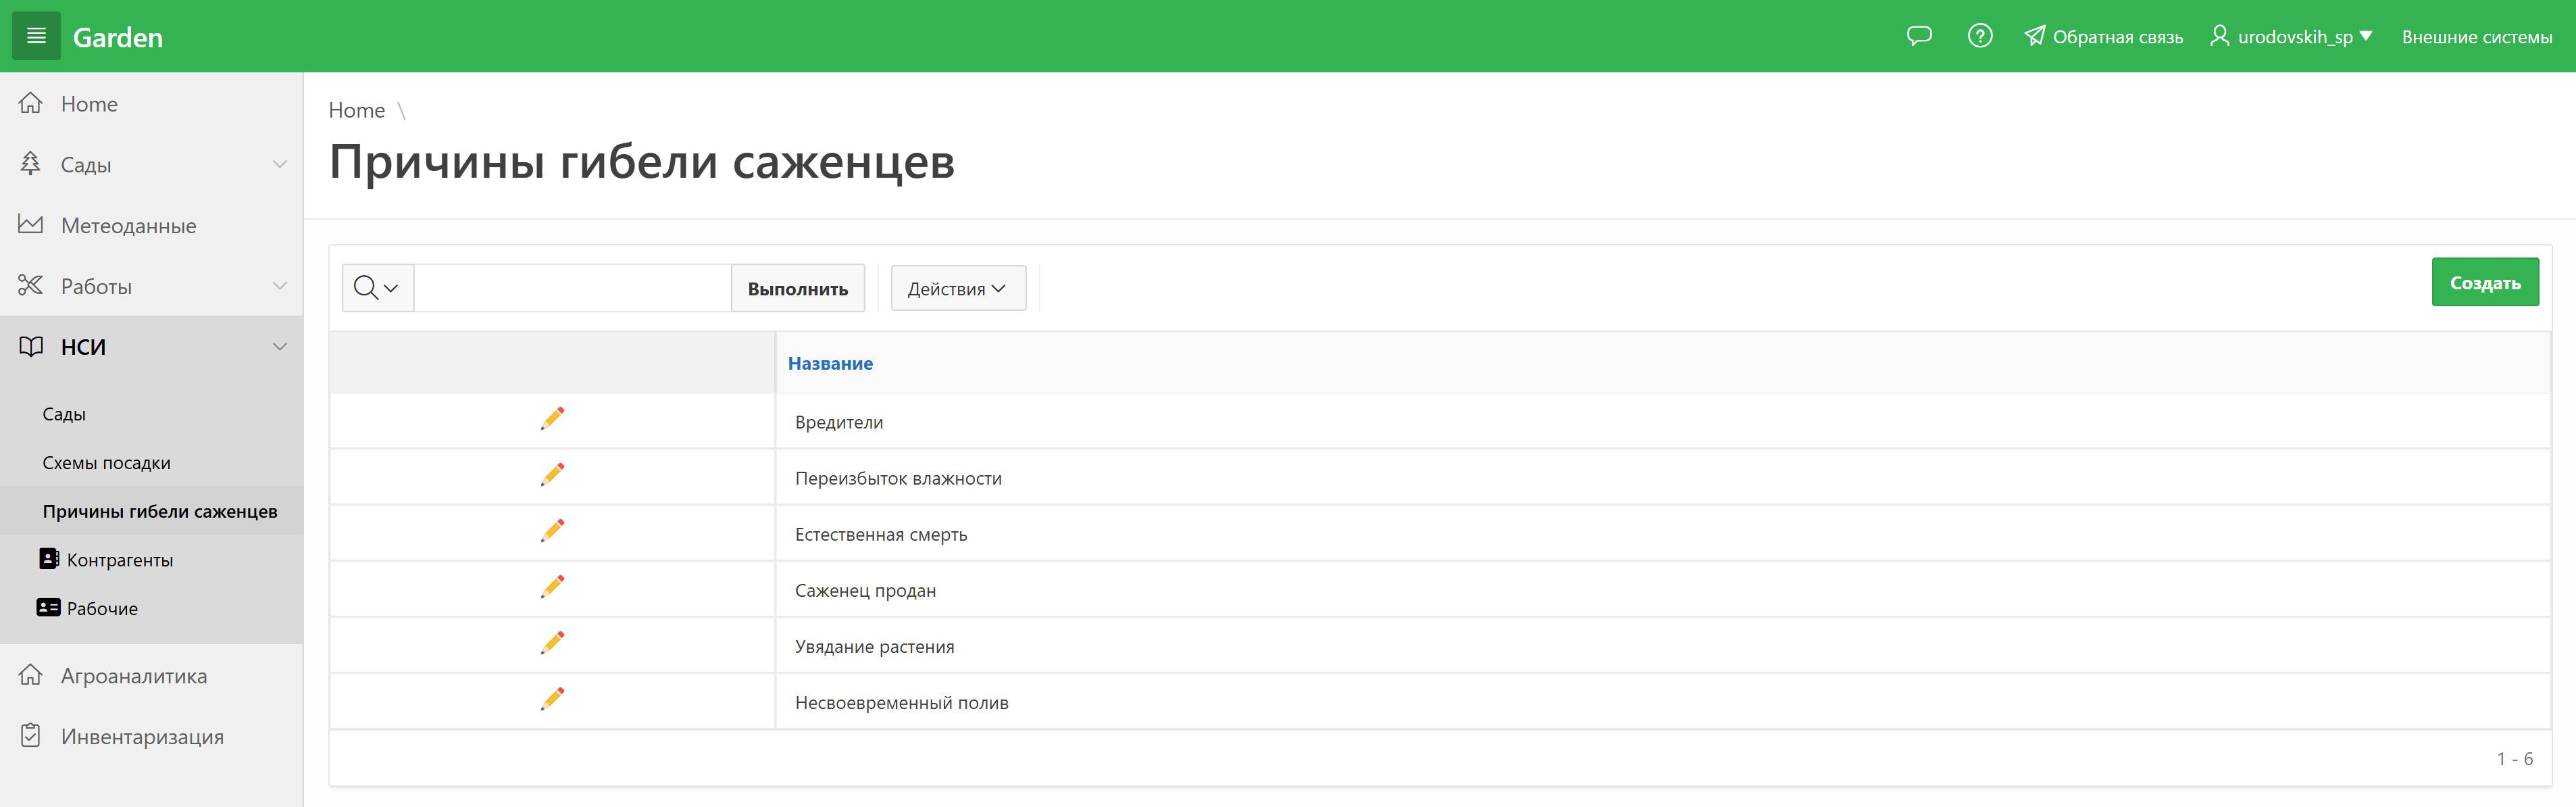The image size is (2576, 807).
Task: Open the Действия actions menu
Action: pos(957,288)
